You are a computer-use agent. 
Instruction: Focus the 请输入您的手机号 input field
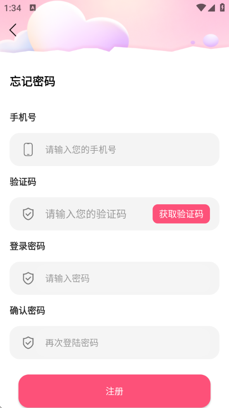click(x=114, y=150)
